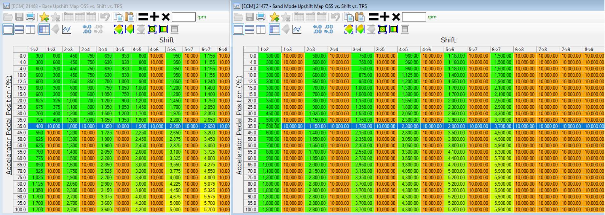605x215 pixels.
Task: Multiply icon in Base Upshift Map window
Action: coord(166,17)
